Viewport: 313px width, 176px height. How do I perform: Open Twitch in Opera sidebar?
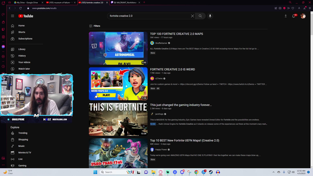(3, 29)
